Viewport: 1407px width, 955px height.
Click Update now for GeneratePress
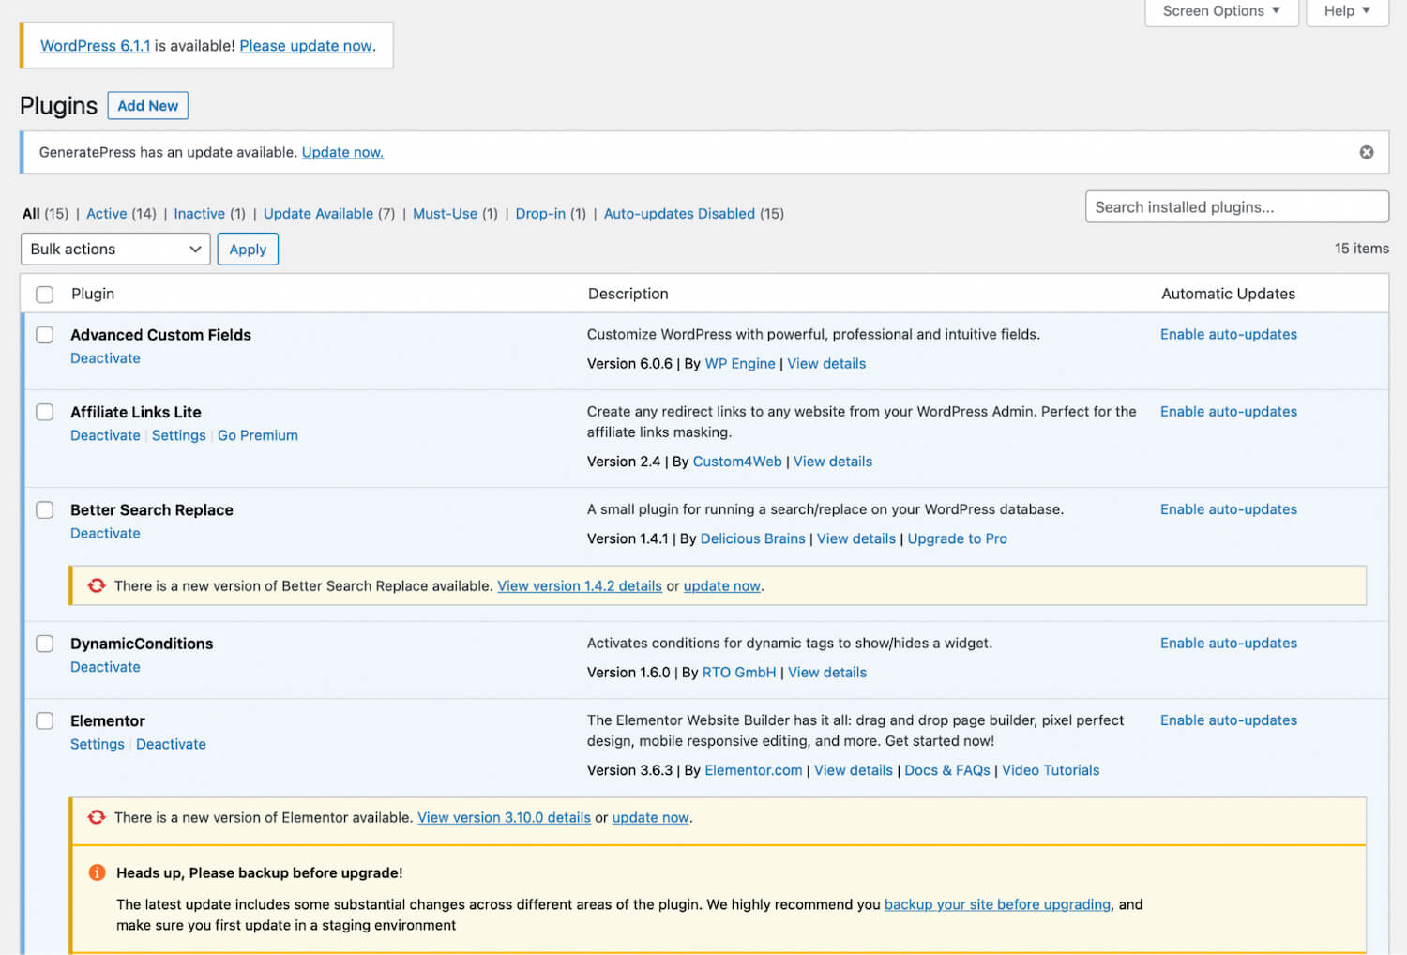342,152
